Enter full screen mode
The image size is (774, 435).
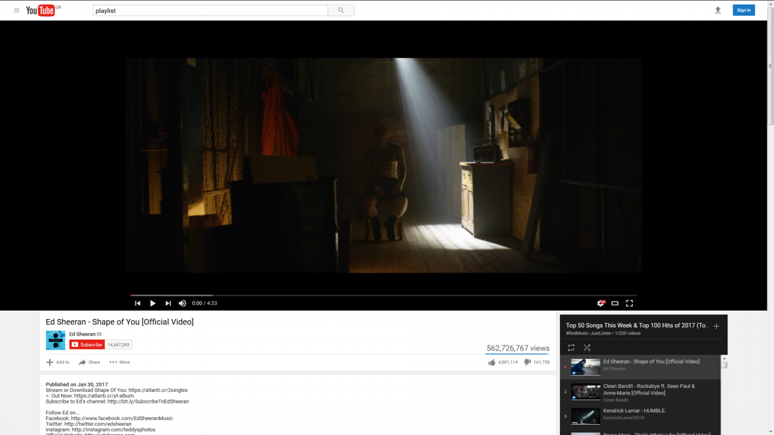point(630,303)
